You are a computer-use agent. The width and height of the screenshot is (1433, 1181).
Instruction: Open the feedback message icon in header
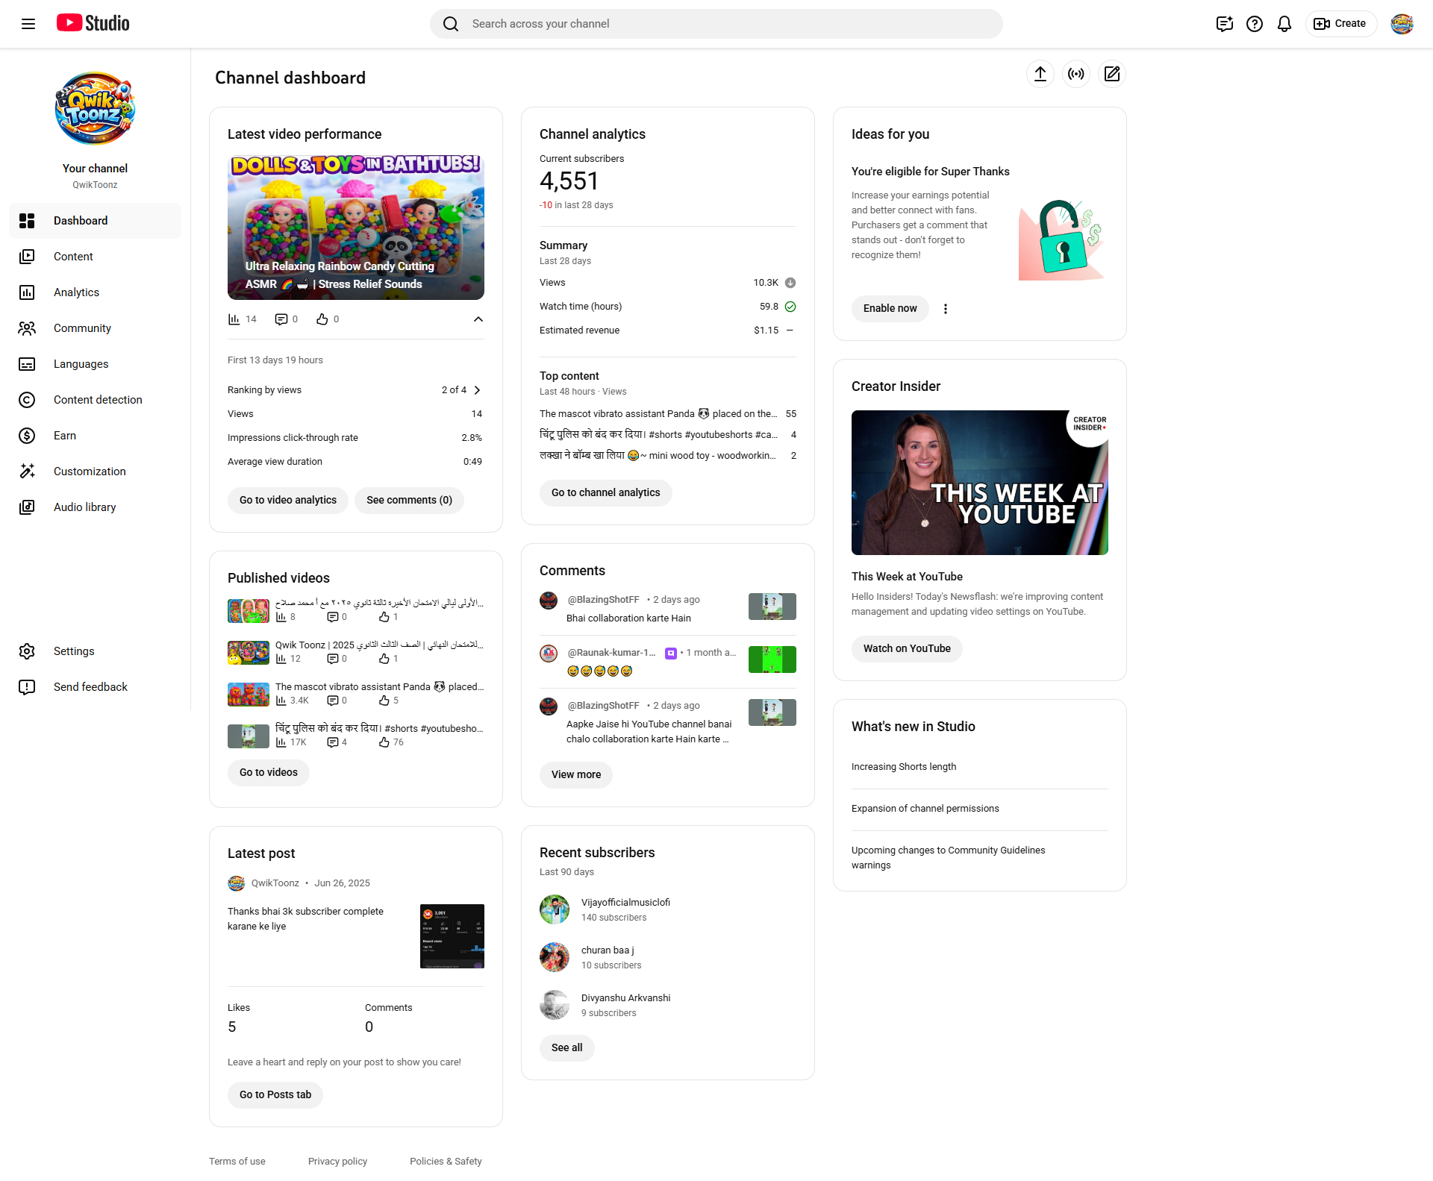click(1224, 24)
